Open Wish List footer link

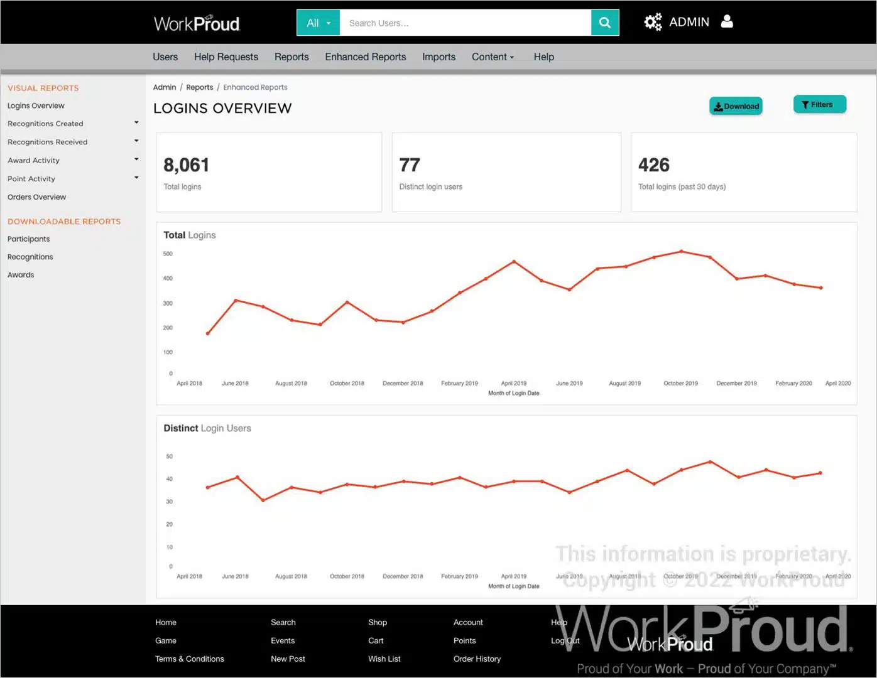pos(384,659)
